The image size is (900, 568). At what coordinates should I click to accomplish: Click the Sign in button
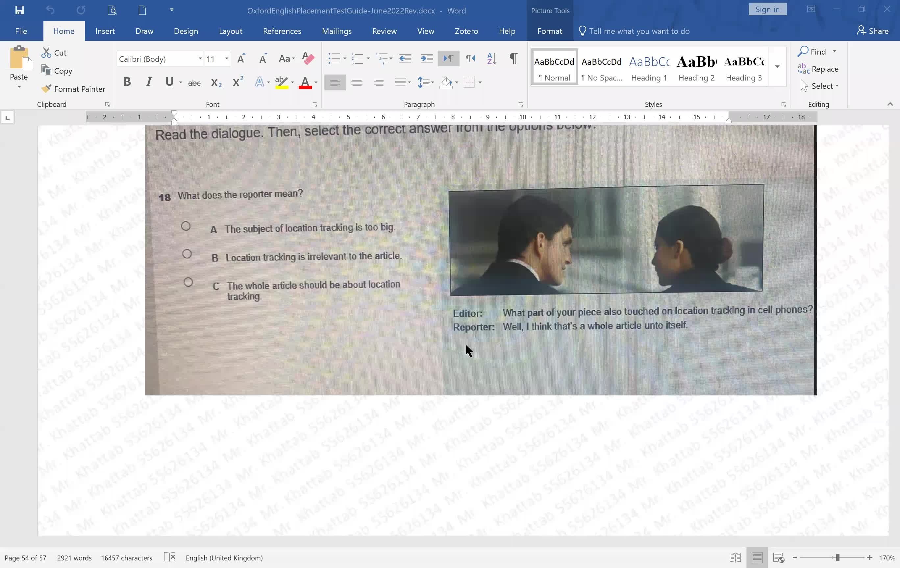pyautogui.click(x=767, y=9)
